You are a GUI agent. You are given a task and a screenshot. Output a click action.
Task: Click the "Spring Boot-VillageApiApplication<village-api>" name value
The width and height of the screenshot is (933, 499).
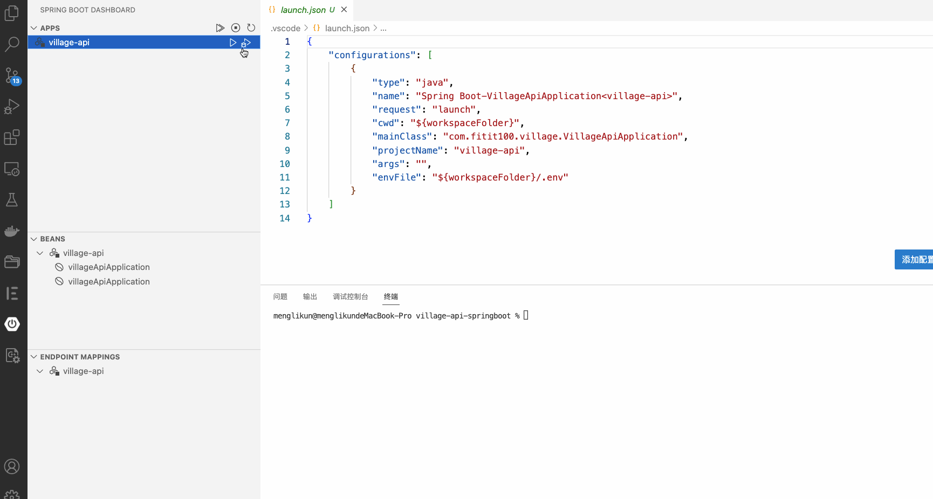[x=546, y=96]
